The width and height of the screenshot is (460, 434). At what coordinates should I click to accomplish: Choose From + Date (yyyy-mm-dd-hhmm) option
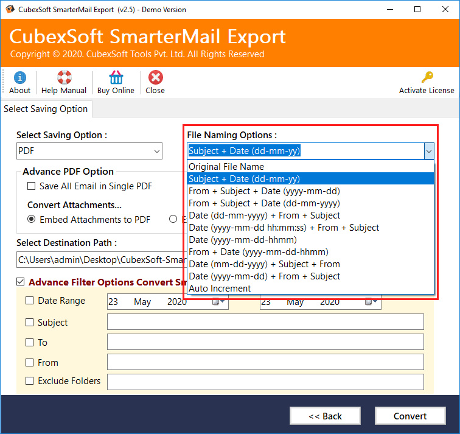310,252
